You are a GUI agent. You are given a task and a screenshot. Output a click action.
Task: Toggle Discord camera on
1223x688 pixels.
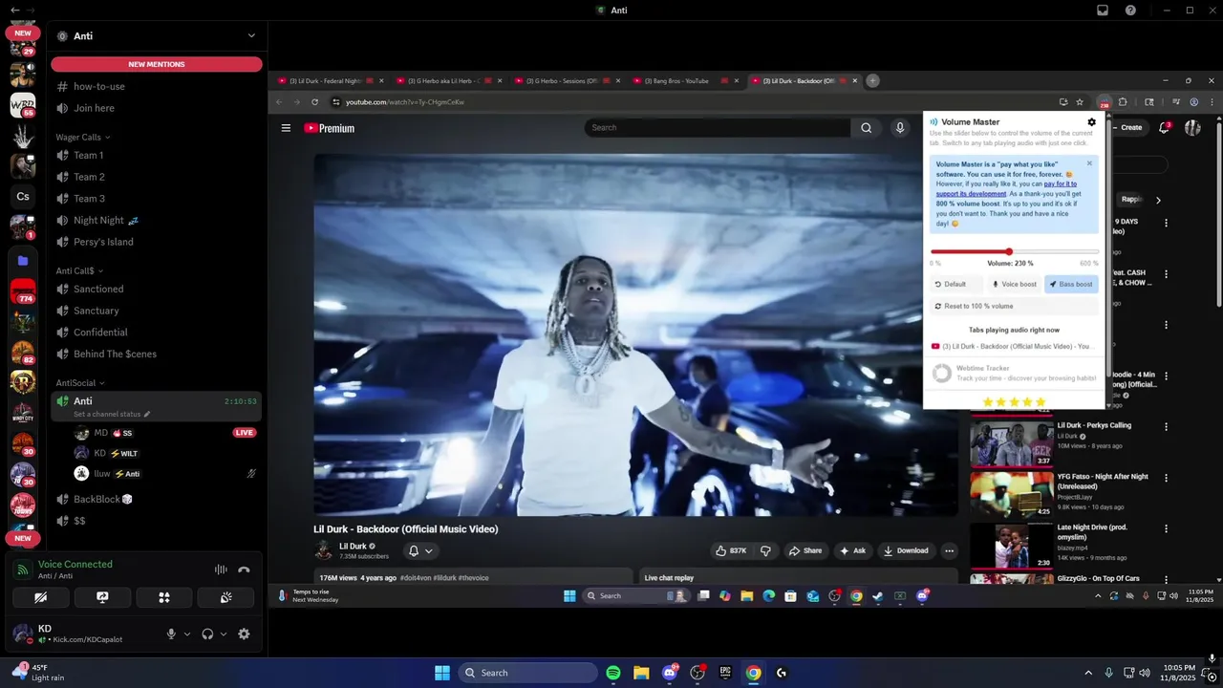(40, 597)
